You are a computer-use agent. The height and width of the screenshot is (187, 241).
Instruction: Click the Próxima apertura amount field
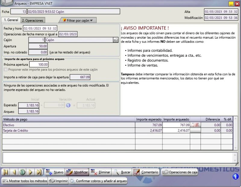tap(39, 65)
